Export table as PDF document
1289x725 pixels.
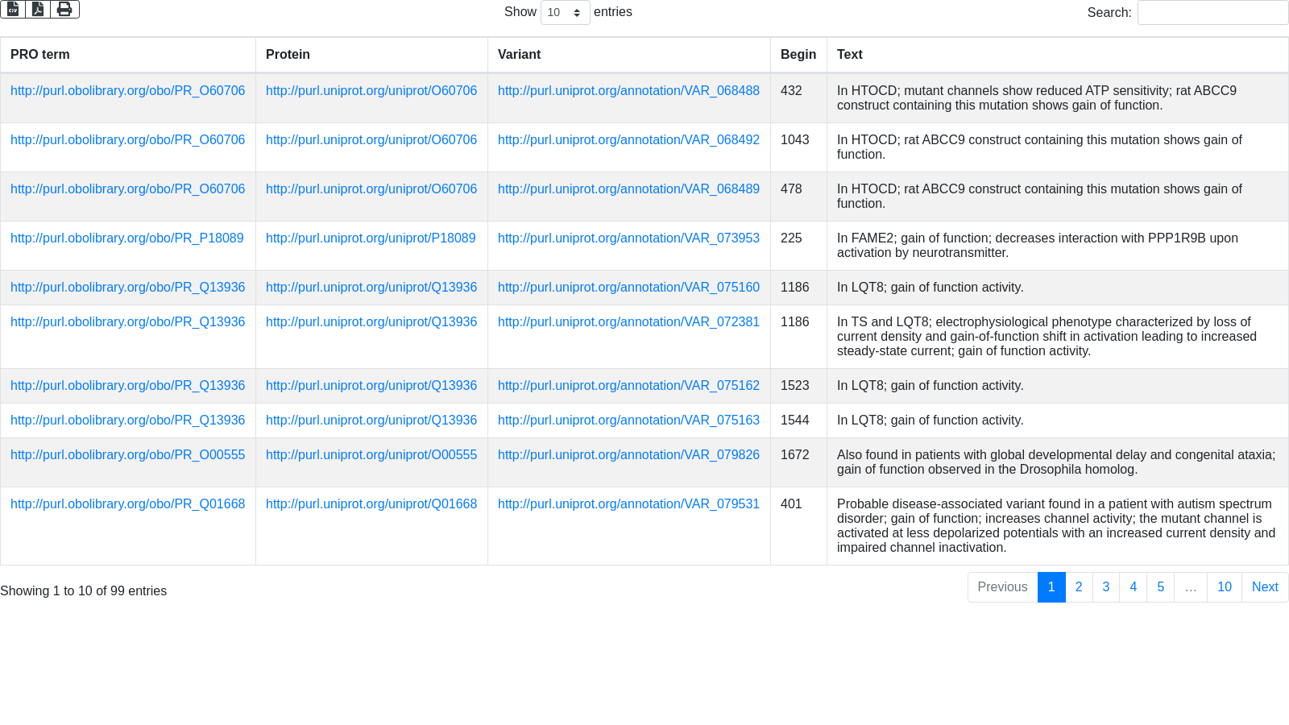coord(38,9)
